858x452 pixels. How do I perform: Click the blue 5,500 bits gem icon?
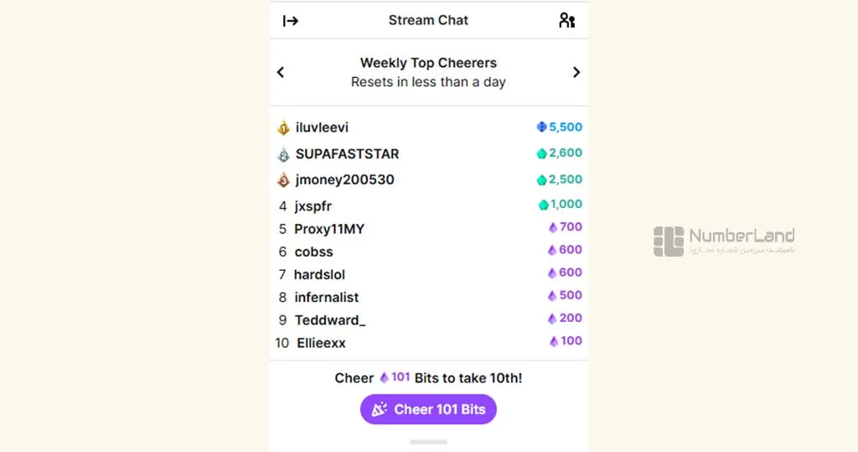coord(542,127)
